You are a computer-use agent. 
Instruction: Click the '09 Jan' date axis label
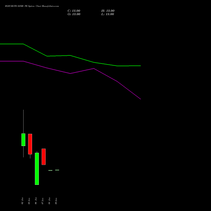(56, 201)
